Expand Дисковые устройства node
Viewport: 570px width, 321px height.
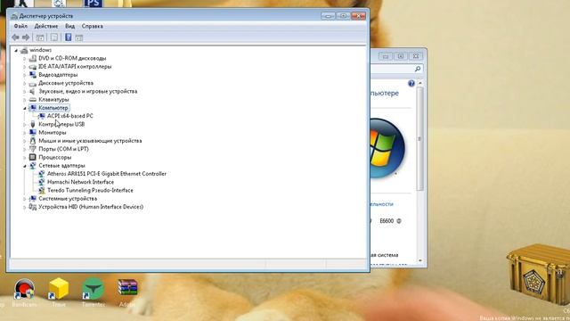(25, 83)
